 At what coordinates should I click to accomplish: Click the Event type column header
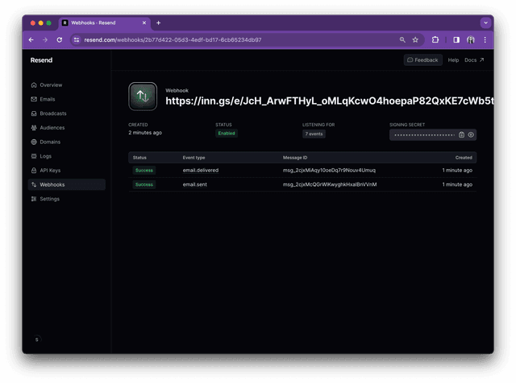pos(193,158)
